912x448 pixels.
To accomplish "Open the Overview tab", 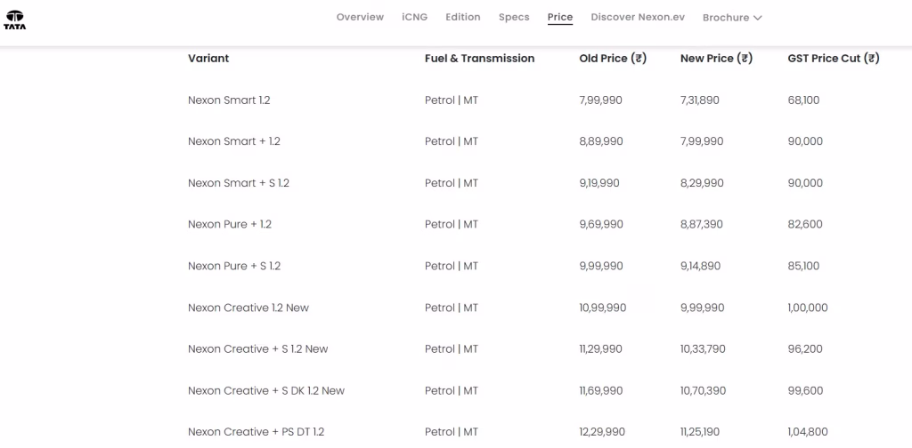I will coord(360,17).
